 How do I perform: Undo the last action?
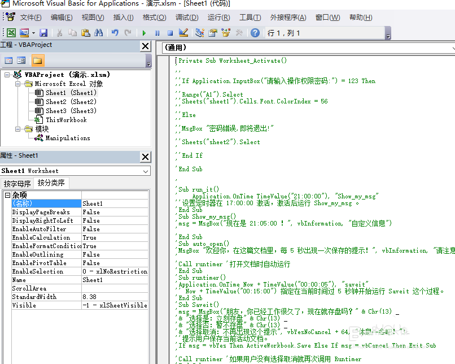point(115,33)
